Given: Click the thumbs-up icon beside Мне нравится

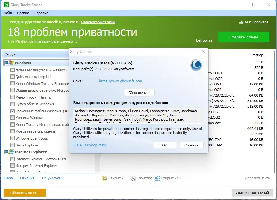Looking at the screenshot, I should (241, 22).
